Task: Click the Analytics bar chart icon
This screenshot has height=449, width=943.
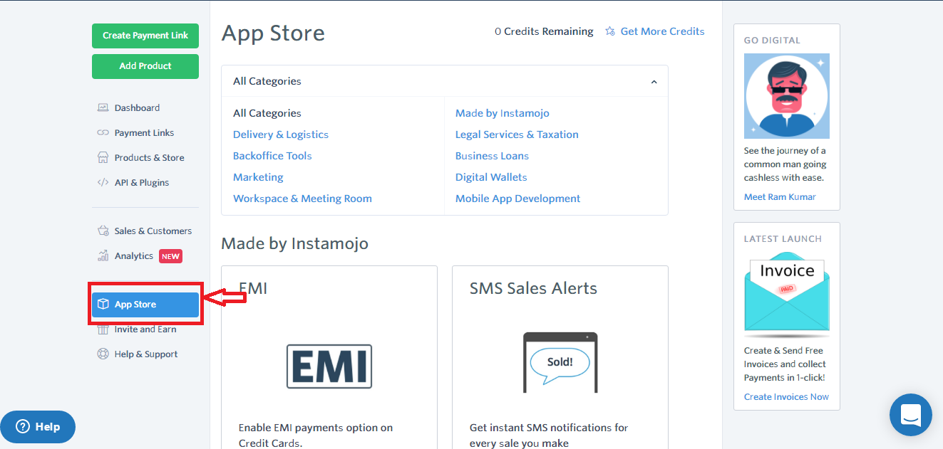Action: [103, 255]
